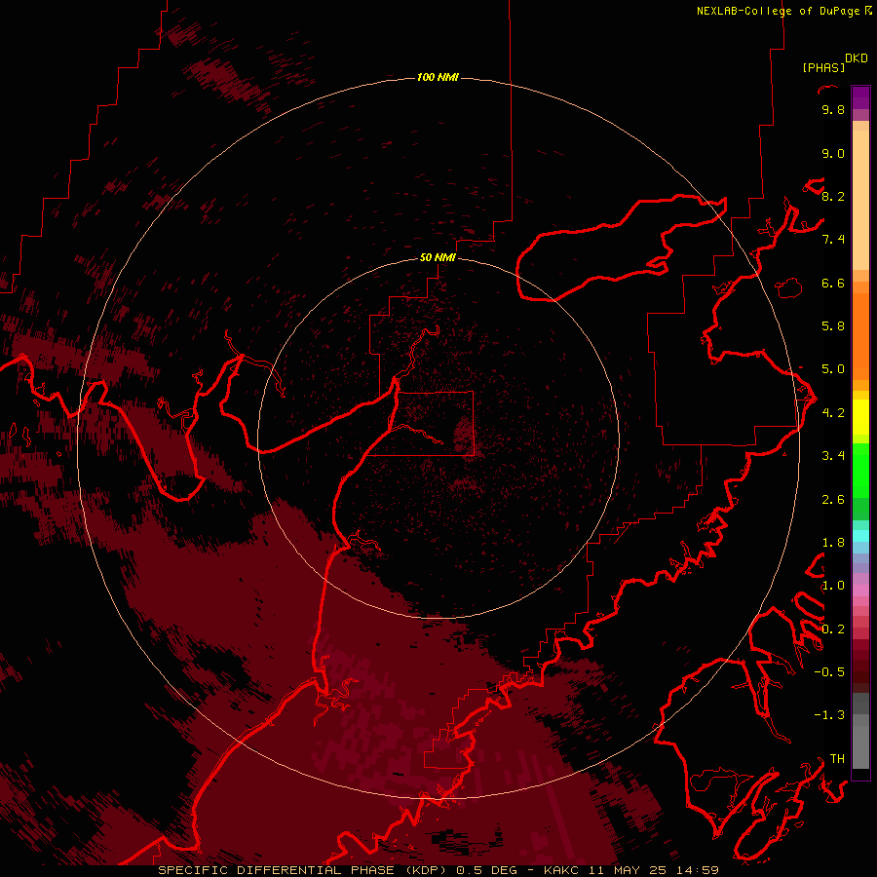This screenshot has width=877, height=877.
Task: Click the bright orange band of the color scale
Action: click(x=860, y=337)
